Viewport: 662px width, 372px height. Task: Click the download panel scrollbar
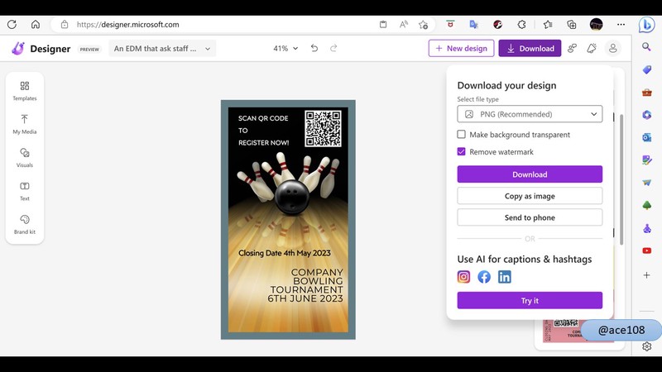coord(621,179)
